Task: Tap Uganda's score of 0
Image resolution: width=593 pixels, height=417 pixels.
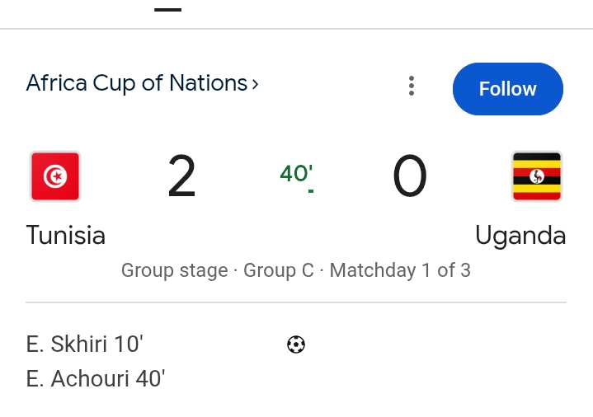Action: click(410, 176)
